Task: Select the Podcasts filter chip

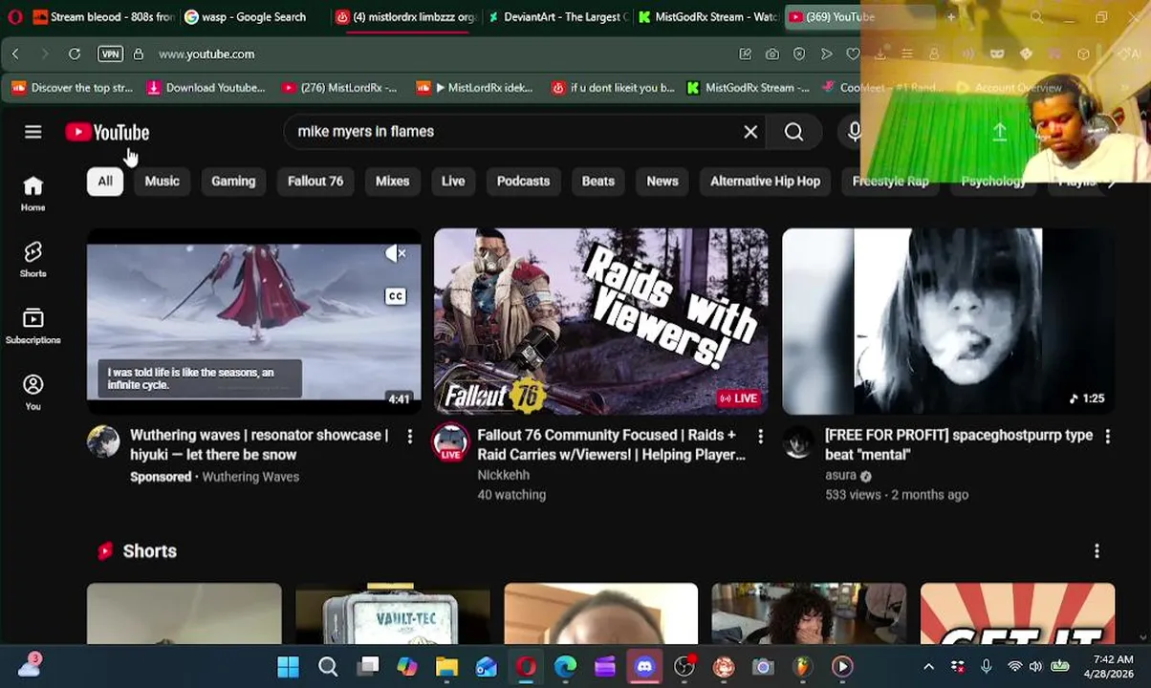Action: (x=523, y=181)
